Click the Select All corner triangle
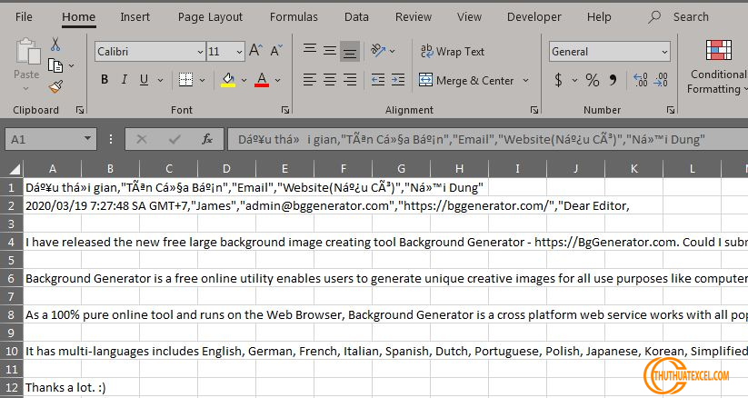 click(15, 168)
